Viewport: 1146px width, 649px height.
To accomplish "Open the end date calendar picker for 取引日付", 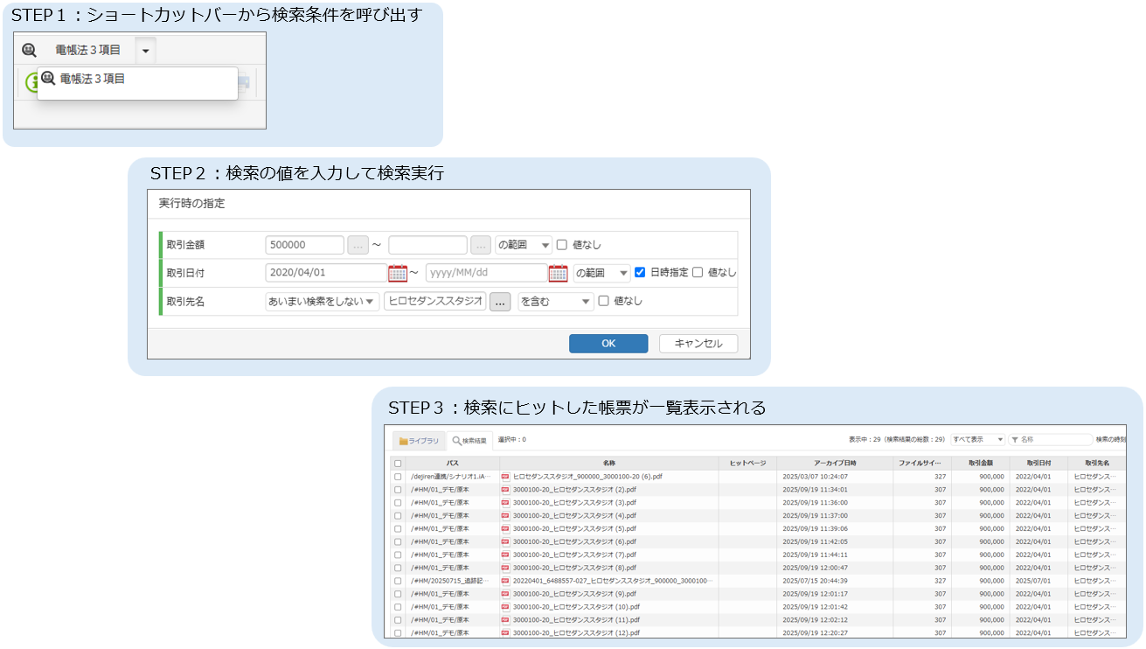I will click(x=558, y=273).
